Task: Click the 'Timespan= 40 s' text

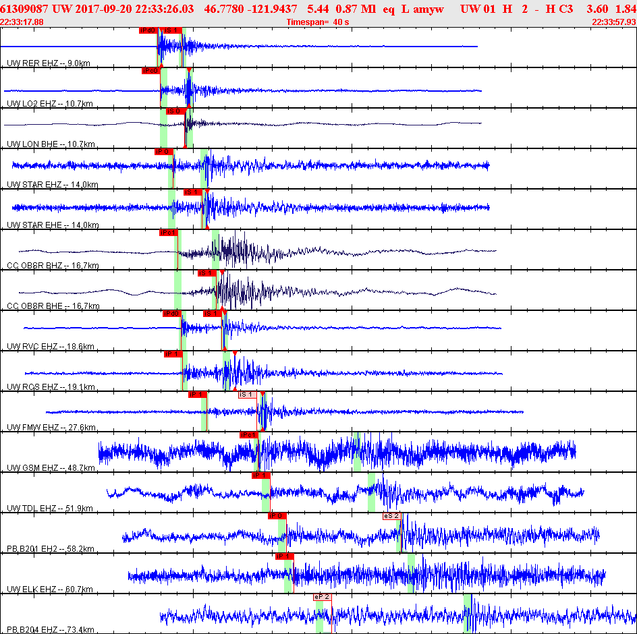Action: 318,22
